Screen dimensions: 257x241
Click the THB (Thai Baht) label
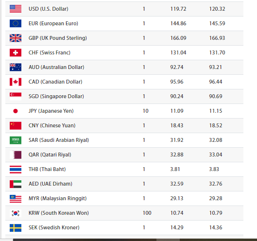(x=47, y=169)
